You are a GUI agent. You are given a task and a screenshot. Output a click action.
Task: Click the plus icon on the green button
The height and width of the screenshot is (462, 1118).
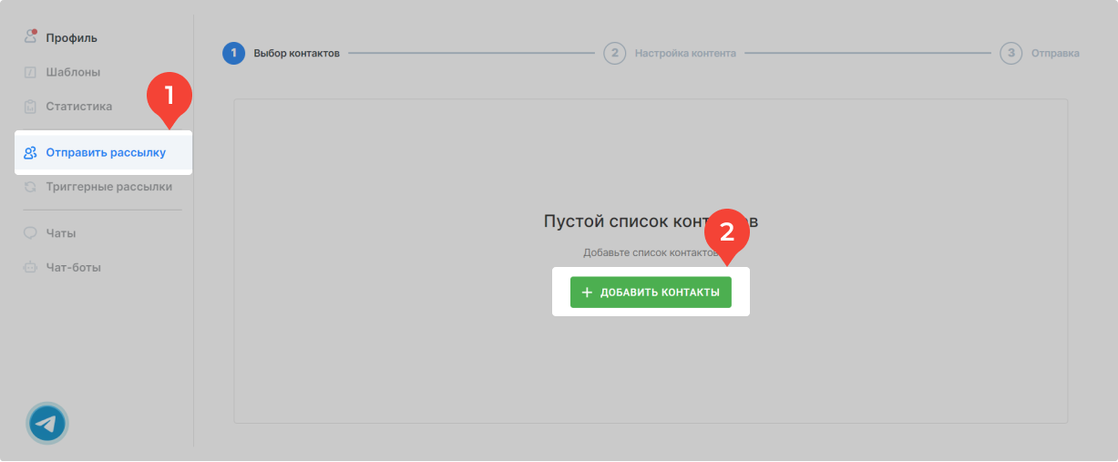(x=587, y=293)
